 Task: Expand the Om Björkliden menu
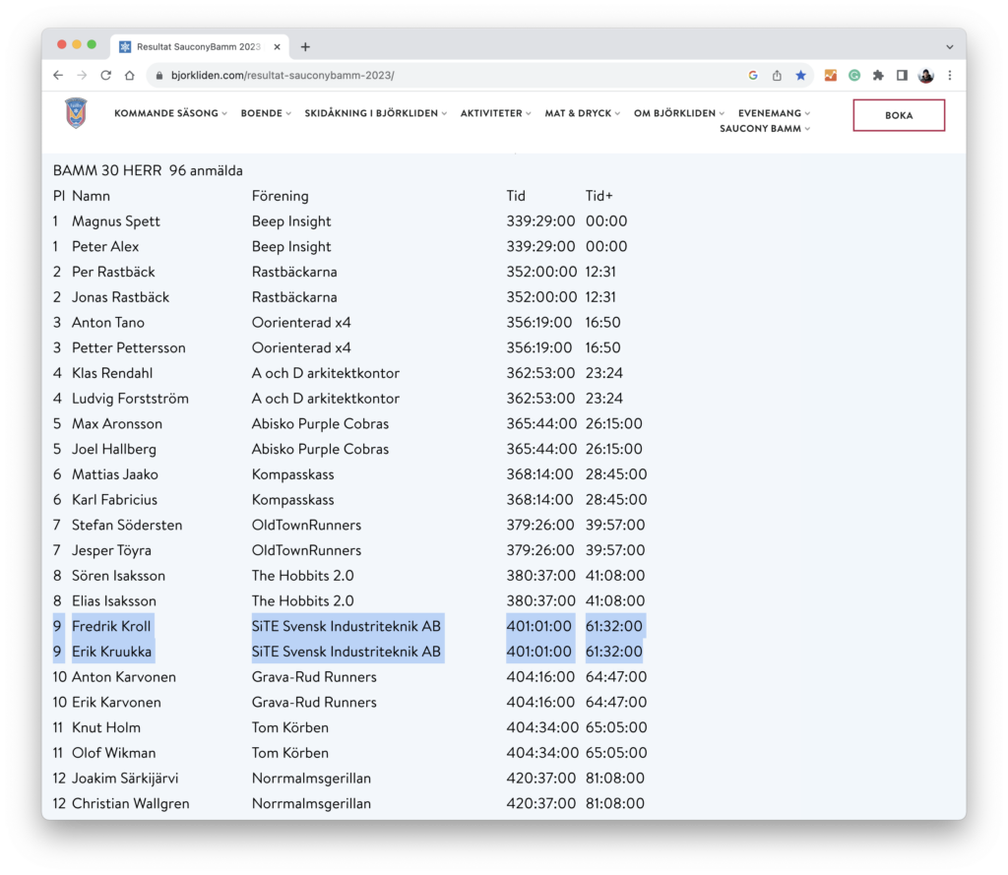point(679,113)
